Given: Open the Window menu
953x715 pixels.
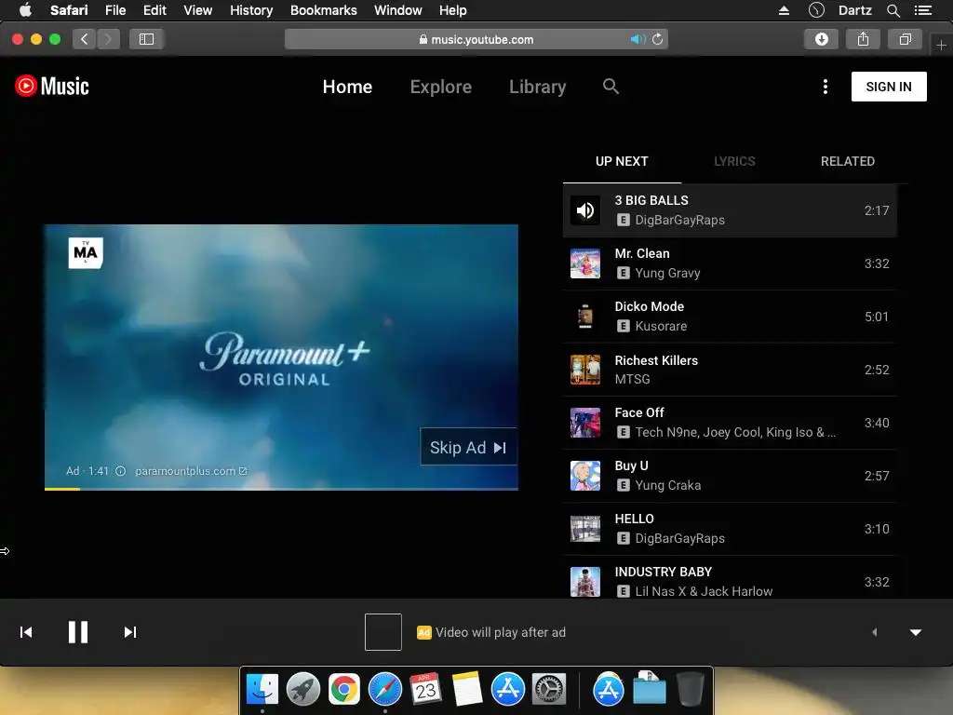Looking at the screenshot, I should (398, 10).
